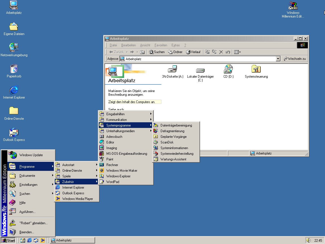Screen dimensions: 325x244
Task: Launch Internet Explorer from desktop
Action: tap(14, 92)
